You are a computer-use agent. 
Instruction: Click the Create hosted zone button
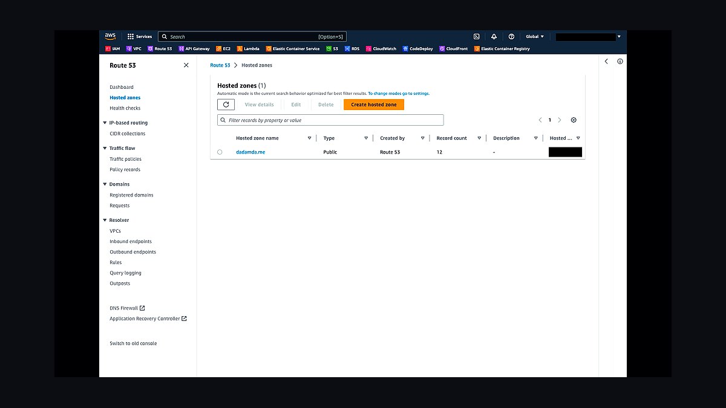click(374, 105)
